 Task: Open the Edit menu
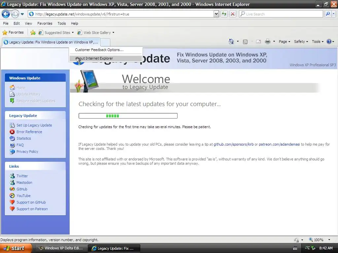(x=17, y=23)
